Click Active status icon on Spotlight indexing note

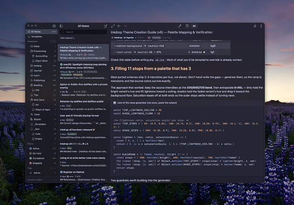(61, 64)
